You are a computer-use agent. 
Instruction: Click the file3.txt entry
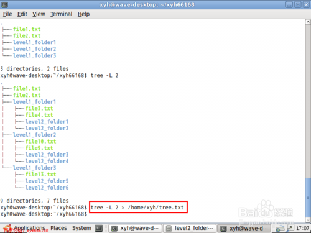coord(39,108)
